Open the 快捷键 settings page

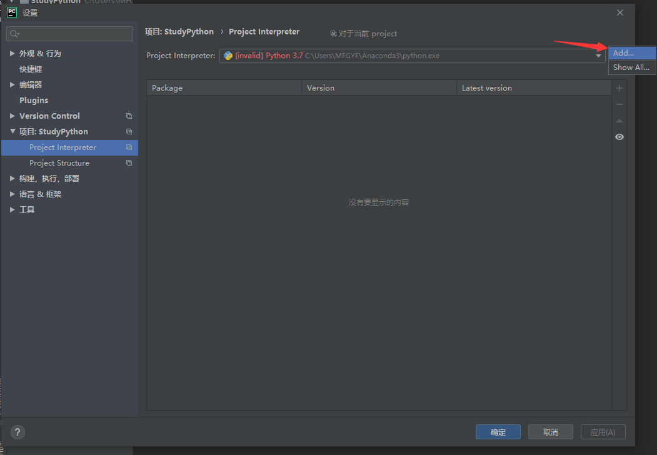pos(31,69)
